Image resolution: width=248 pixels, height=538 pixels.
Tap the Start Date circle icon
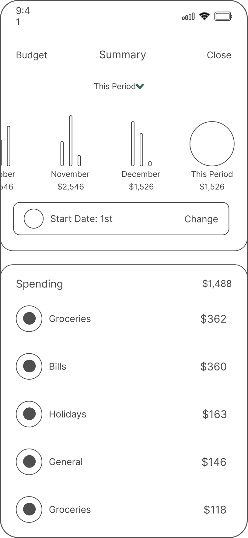point(33,218)
